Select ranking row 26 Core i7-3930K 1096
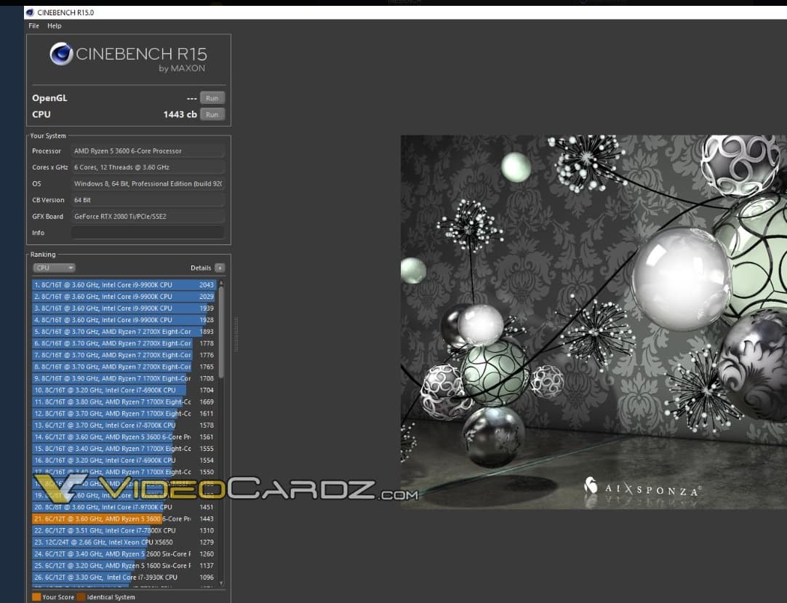Viewport: 787px width, 603px height. click(x=124, y=578)
